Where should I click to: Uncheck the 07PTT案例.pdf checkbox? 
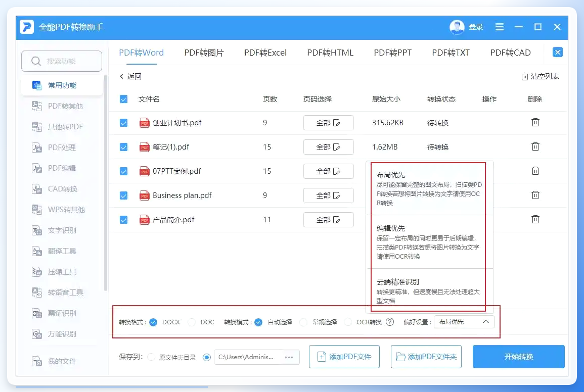(124, 171)
